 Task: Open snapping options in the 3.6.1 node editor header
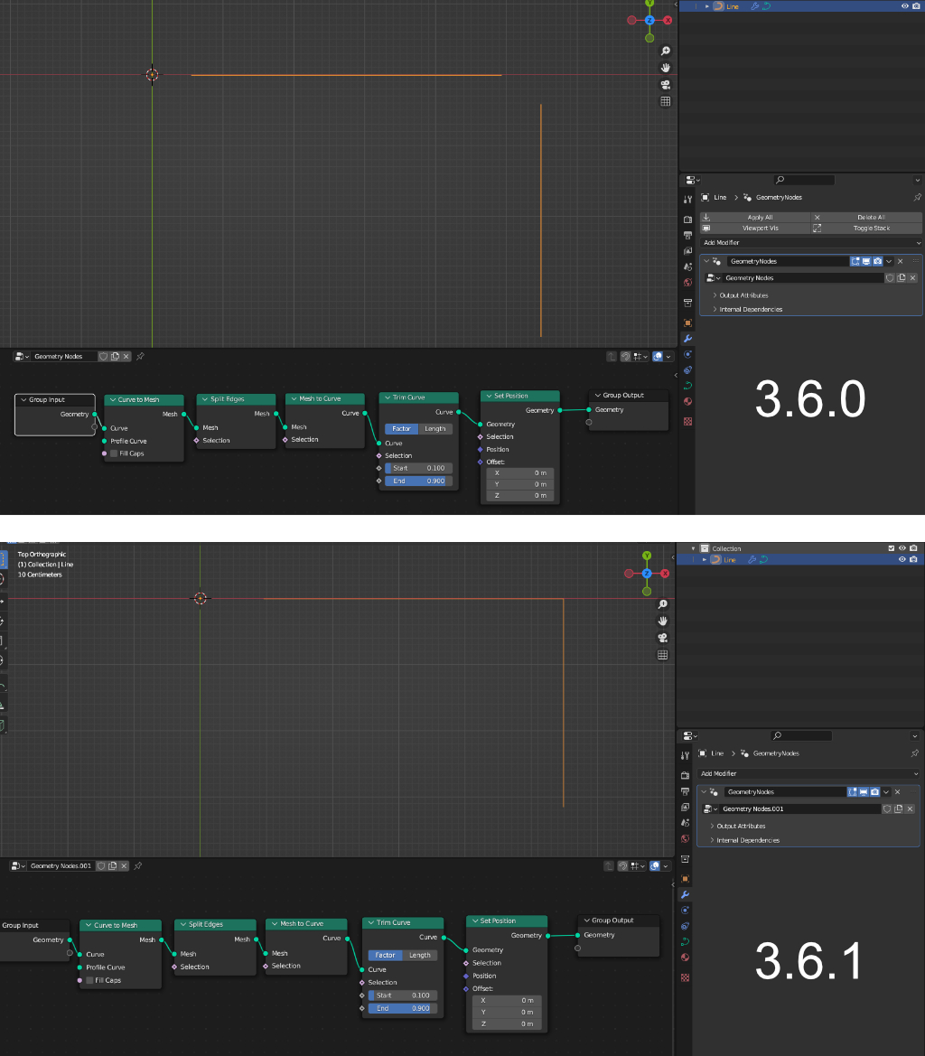[x=639, y=867]
